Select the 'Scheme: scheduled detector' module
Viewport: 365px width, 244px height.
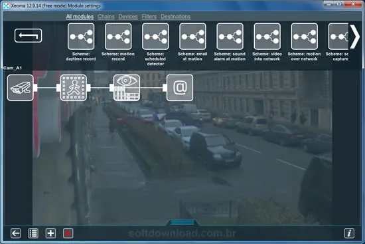click(155, 37)
